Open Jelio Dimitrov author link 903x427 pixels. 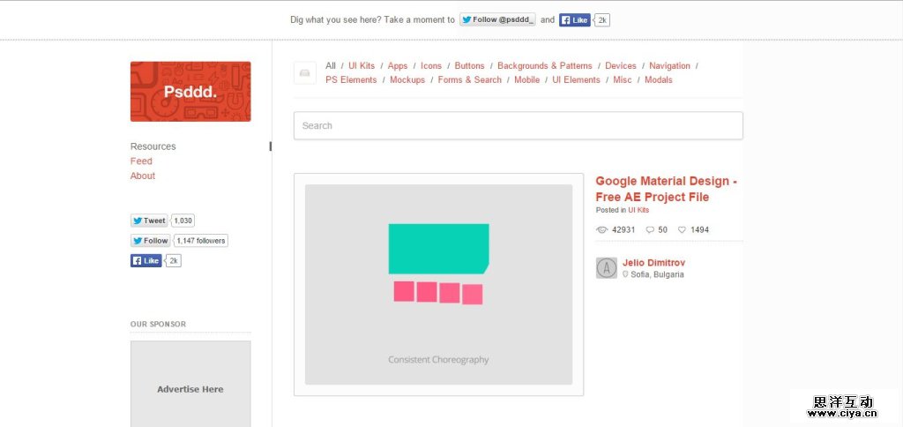pyautogui.click(x=654, y=263)
